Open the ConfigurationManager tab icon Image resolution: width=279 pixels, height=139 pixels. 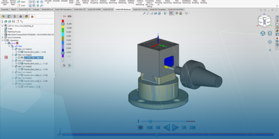[15, 17]
